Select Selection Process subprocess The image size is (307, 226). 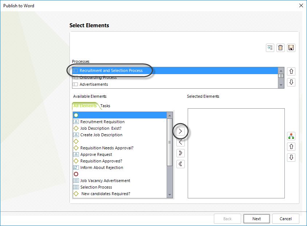(x=120, y=187)
